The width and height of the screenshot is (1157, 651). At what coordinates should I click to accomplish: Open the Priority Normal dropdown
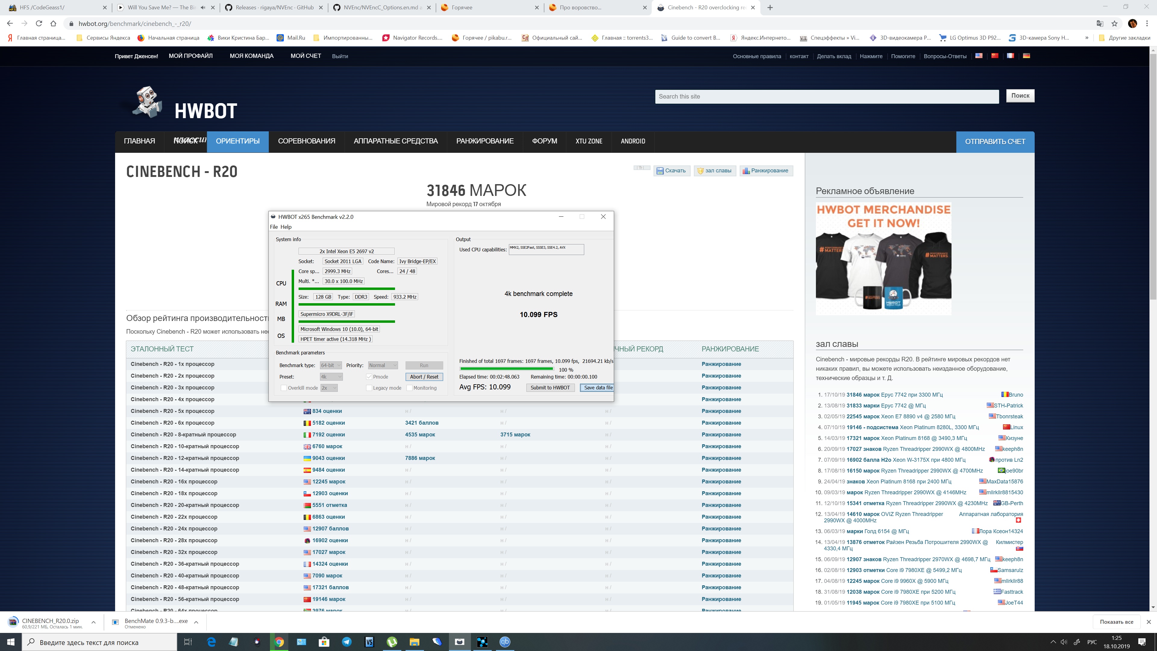(x=383, y=365)
